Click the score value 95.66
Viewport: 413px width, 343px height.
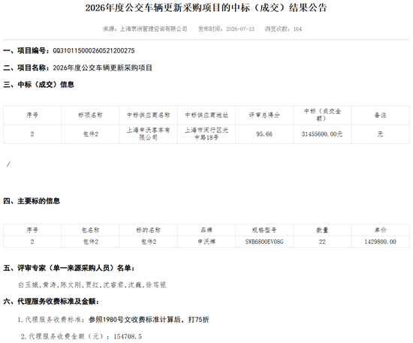pos(264,134)
